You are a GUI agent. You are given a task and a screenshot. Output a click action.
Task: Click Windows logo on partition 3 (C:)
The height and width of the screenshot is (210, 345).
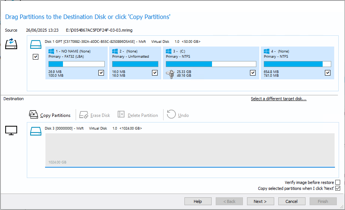168,51
